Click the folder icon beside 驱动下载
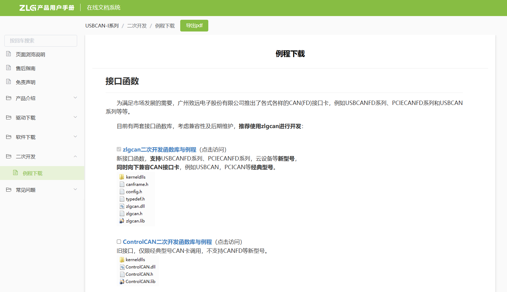507x292 pixels. tap(9, 118)
